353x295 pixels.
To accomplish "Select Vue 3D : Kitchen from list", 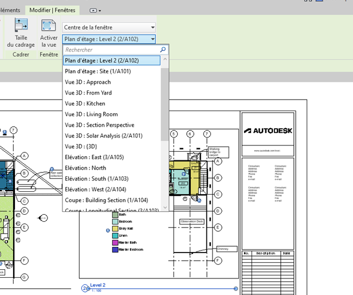I will [x=85, y=104].
